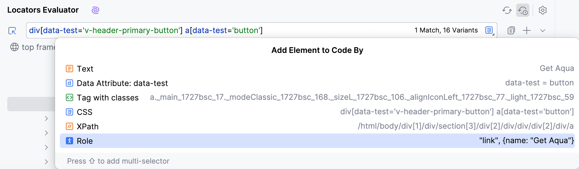Viewport: 579px width, 169px height.
Task: Click the copy locator icon
Action: point(511,30)
